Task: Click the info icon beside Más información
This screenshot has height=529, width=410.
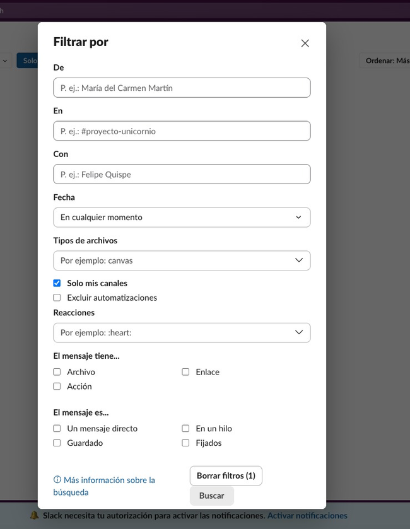Action: point(57,479)
